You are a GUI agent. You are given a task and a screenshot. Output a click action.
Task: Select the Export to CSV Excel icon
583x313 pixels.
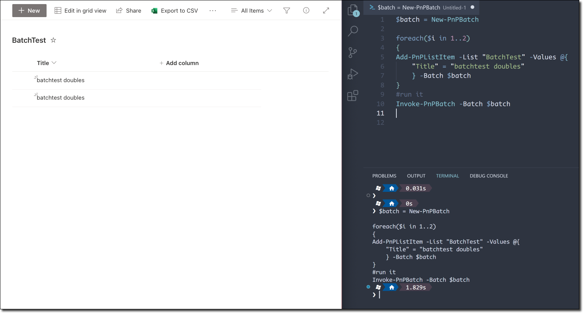[x=154, y=10]
